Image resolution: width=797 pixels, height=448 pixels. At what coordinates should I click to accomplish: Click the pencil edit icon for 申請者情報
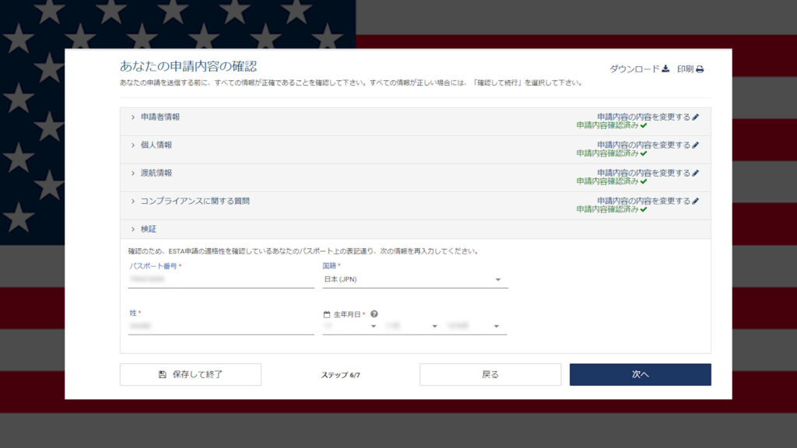[696, 117]
